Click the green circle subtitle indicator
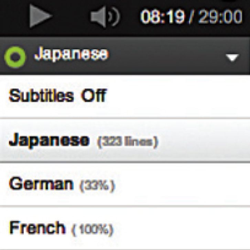The image size is (250, 250). click(x=15, y=57)
